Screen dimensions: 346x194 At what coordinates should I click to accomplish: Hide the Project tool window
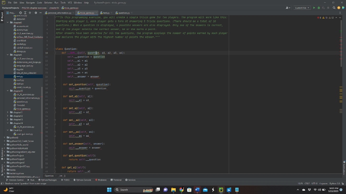point(41,13)
